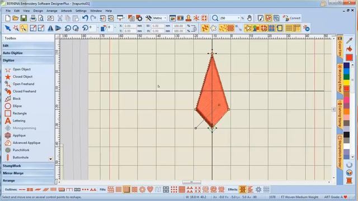Click the Convert button
The image size is (358, 201).
coord(292,18)
